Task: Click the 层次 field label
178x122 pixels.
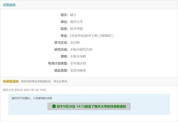Action: 64,15
